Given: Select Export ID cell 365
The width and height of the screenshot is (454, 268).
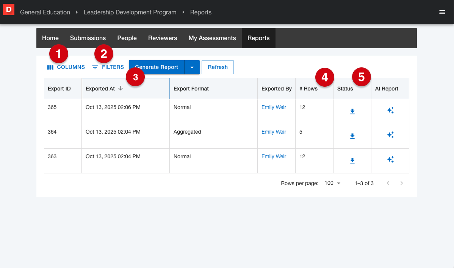Looking at the screenshot, I should [x=63, y=112].
